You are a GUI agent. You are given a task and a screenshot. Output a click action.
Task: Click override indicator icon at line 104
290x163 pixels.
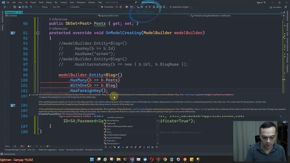click(x=13, y=105)
